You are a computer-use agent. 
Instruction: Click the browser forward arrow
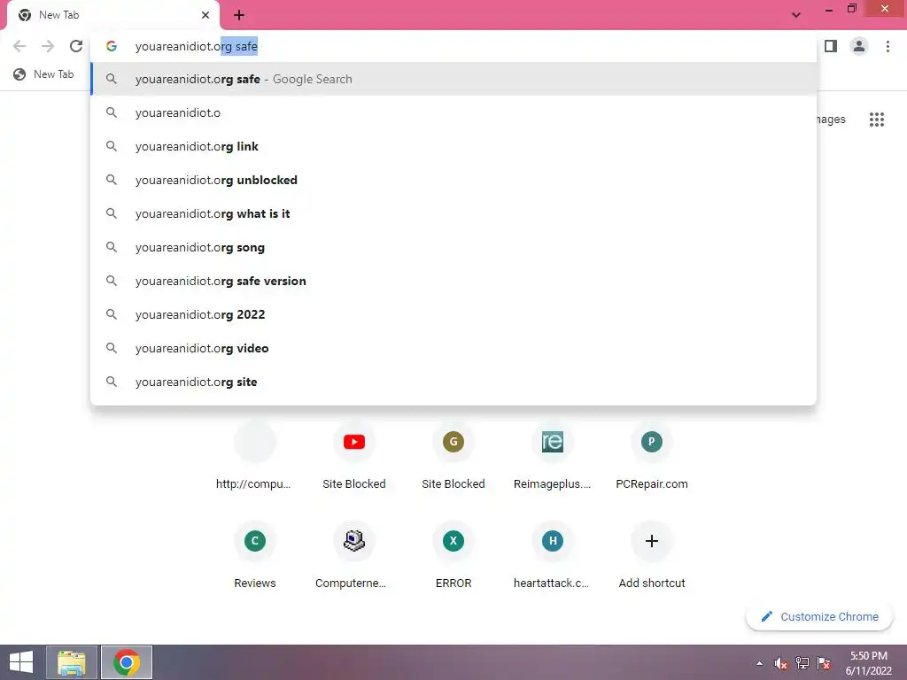pos(48,46)
